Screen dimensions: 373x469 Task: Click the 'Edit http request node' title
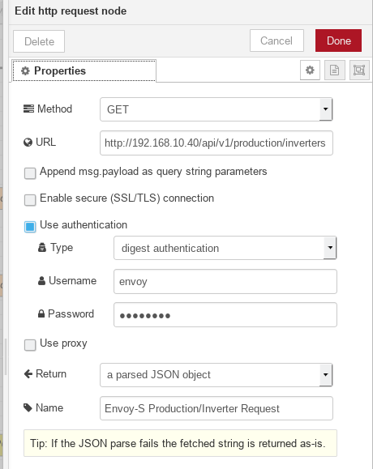pos(71,11)
